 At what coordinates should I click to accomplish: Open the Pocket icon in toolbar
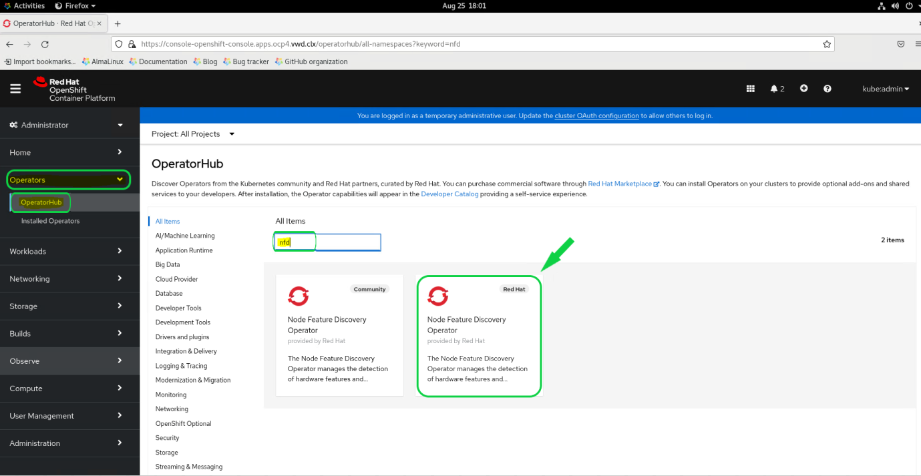click(900, 44)
